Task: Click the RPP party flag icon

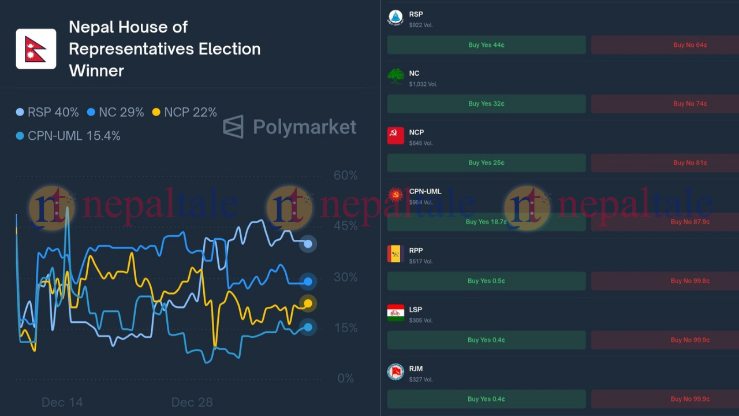Action: (395, 254)
